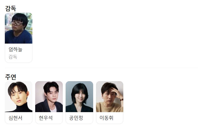Click the wristwatch in 이동휘's photo
This screenshot has width=198, height=127.
[x=122, y=100]
